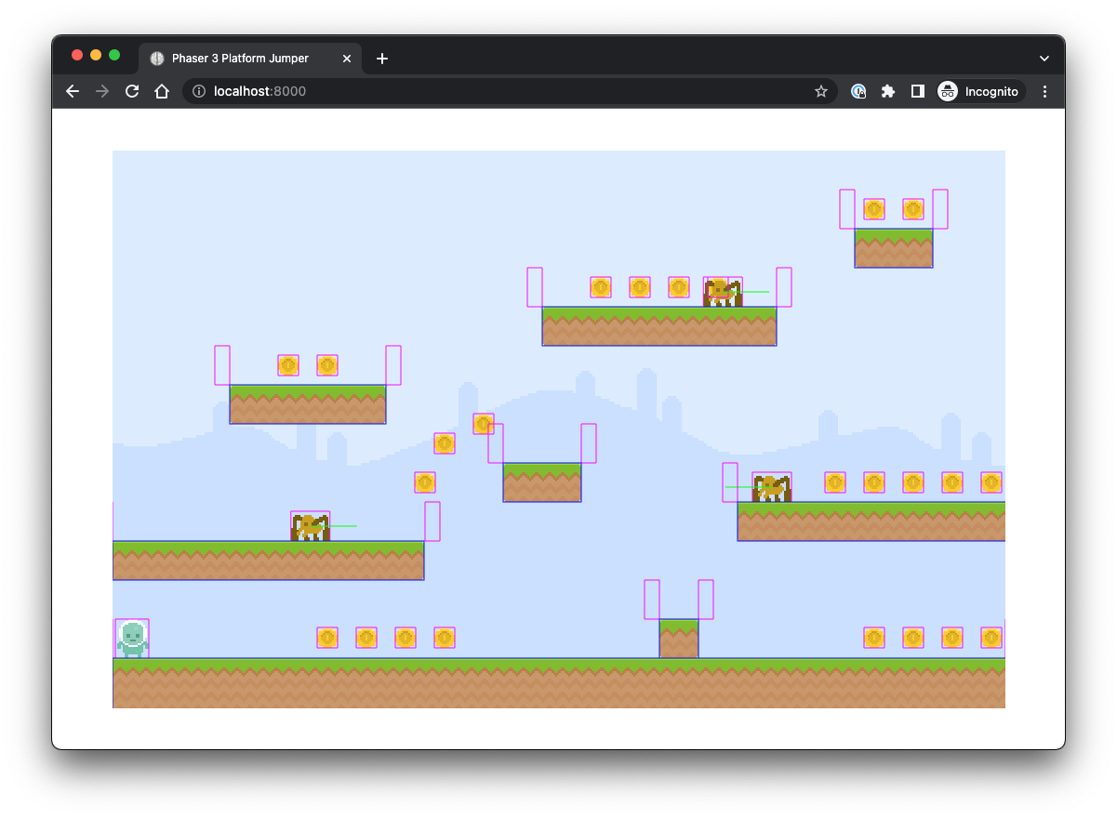Click the lone floating coin in mid-screen
The image size is (1117, 818).
pyautogui.click(x=425, y=482)
